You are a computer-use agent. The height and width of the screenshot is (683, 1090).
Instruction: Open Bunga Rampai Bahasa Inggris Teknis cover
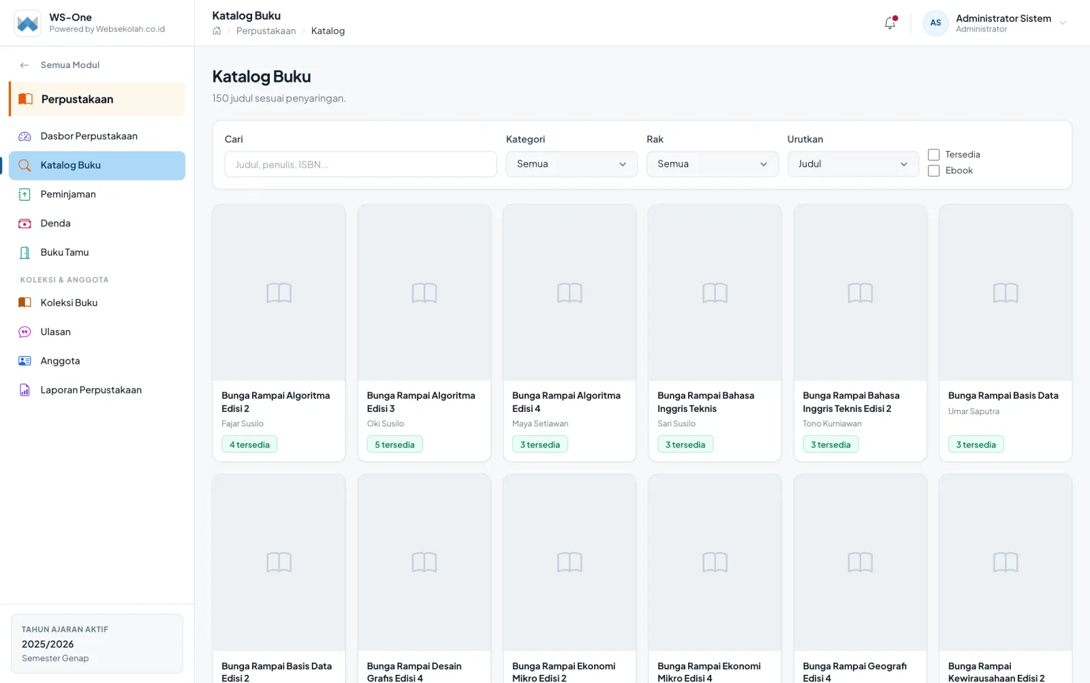coord(715,293)
